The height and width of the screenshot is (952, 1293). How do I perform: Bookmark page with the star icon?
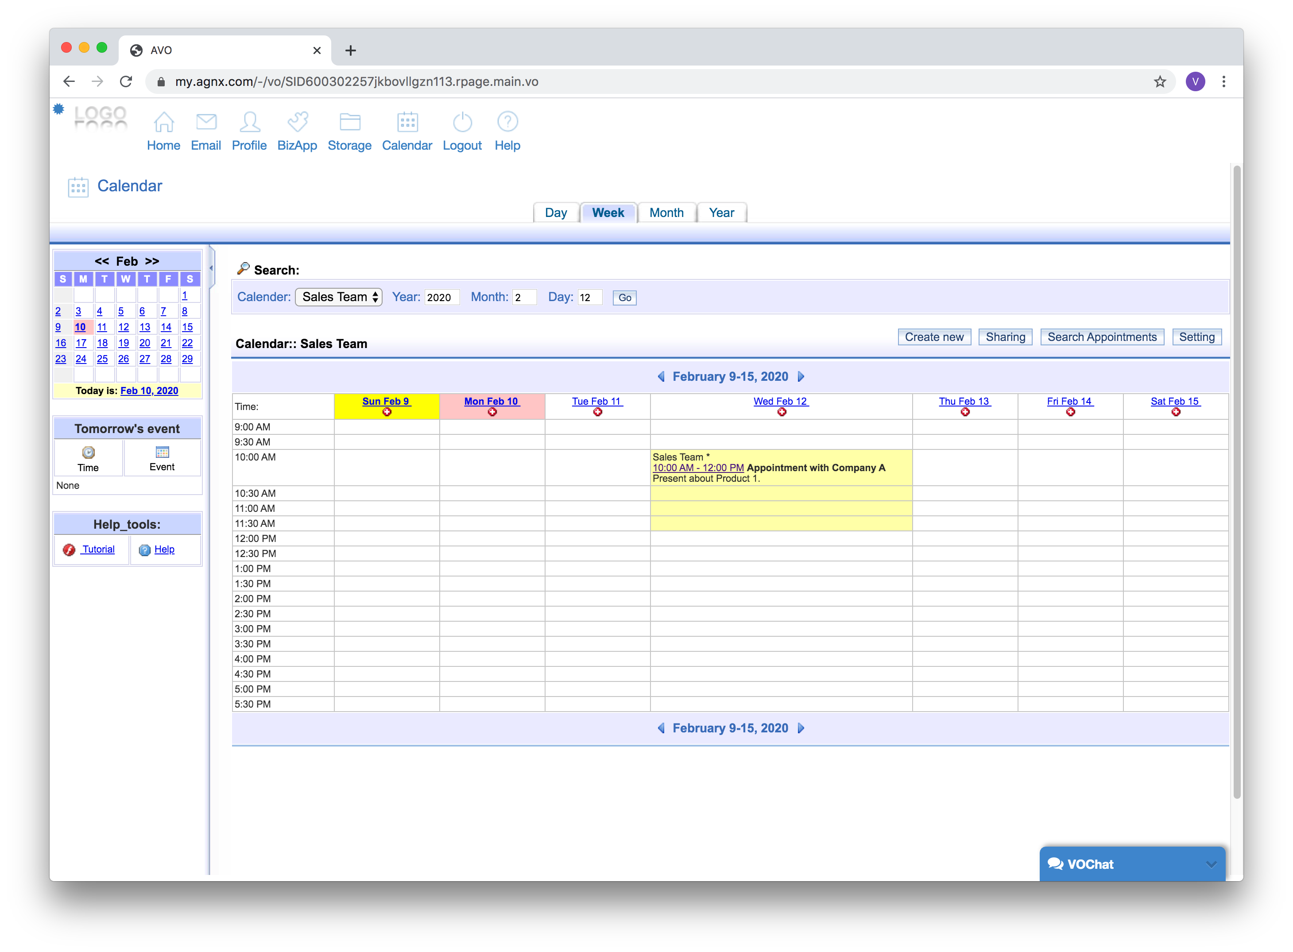(1159, 82)
